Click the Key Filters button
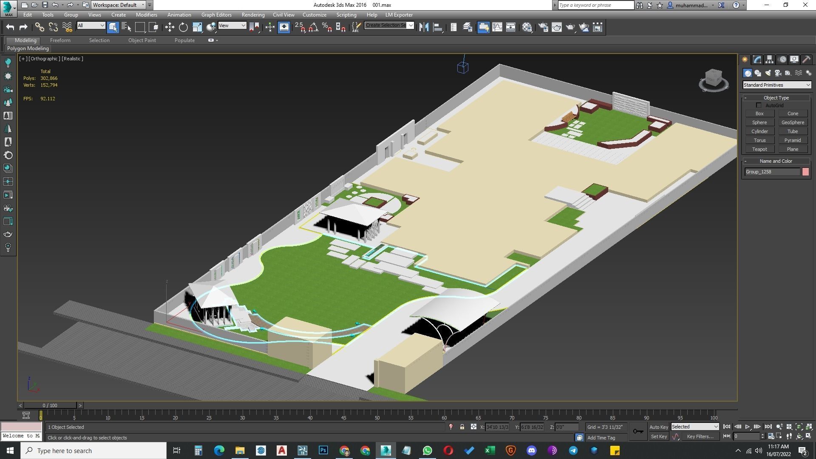 700,436
